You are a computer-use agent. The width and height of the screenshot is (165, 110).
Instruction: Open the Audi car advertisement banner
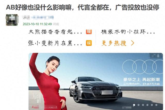pyautogui.click(x=96, y=82)
